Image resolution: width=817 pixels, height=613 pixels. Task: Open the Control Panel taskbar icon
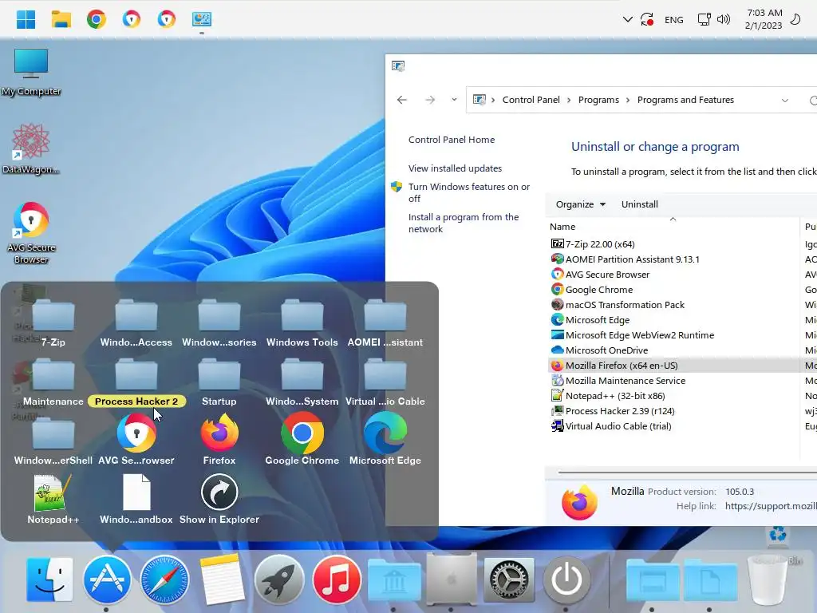[x=202, y=19]
